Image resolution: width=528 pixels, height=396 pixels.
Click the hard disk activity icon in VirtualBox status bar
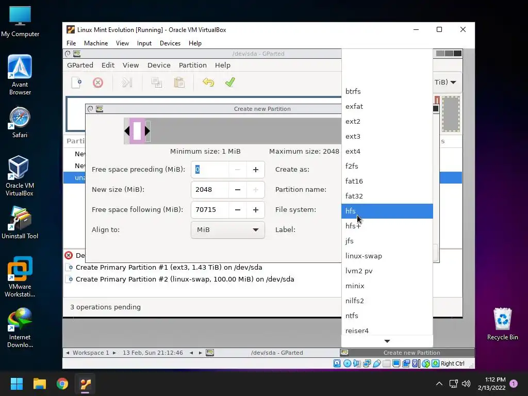pos(337,364)
